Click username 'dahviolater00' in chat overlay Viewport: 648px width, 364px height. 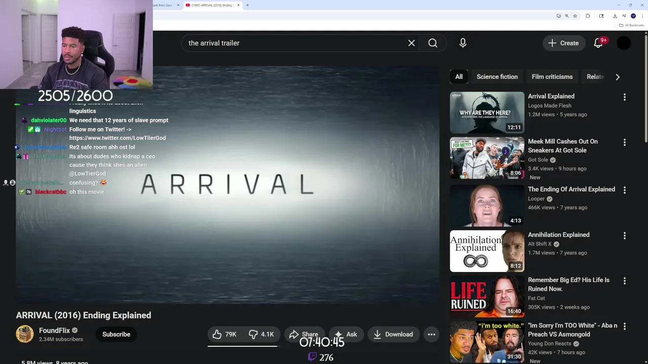(x=49, y=120)
